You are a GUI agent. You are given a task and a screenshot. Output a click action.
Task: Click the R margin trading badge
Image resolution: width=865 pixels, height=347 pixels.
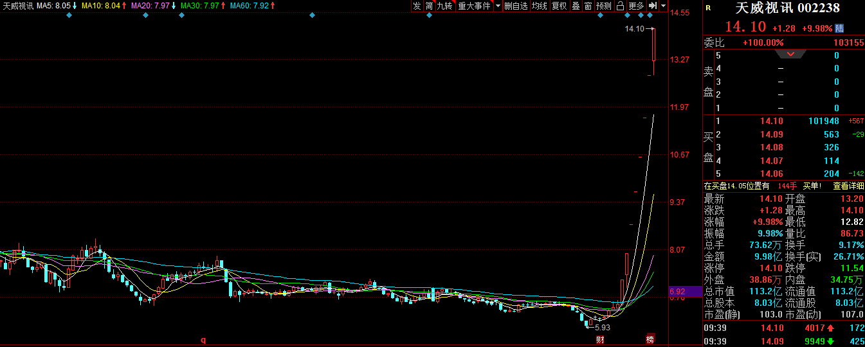point(708,8)
